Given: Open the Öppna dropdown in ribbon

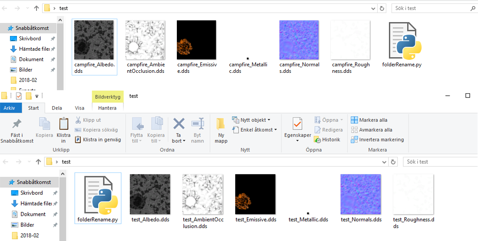Looking at the screenshot, I should click(x=329, y=120).
